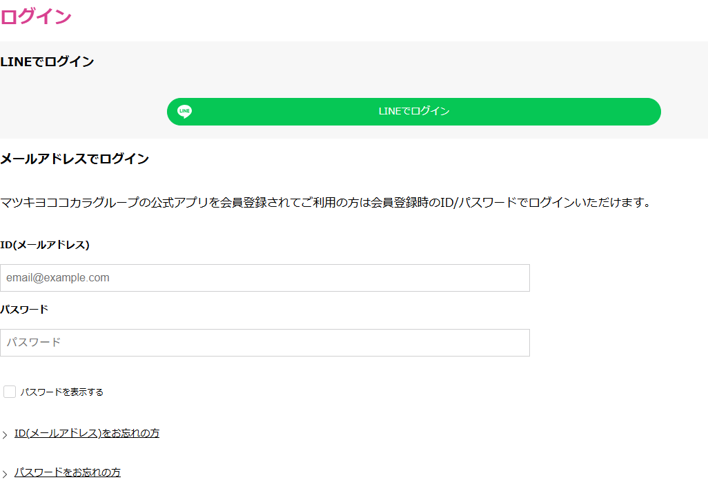Click the メールアドレスでログイン section heading
This screenshot has height=491, width=708.
click(75, 159)
